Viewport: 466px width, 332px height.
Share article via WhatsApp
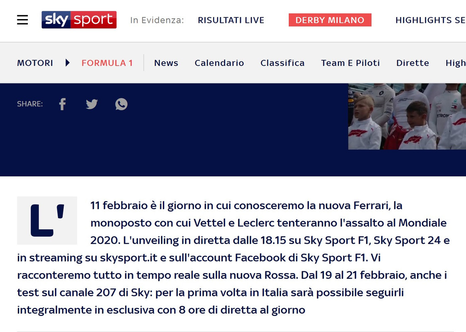[121, 104]
